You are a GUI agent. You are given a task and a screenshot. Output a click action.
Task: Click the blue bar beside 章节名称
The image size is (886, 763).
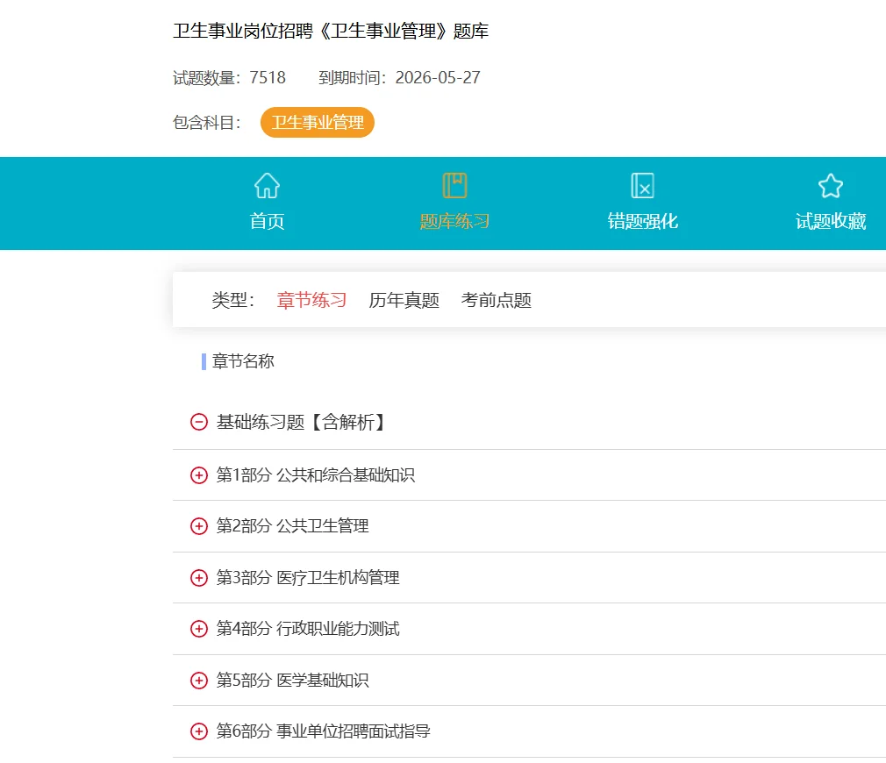click(x=202, y=360)
